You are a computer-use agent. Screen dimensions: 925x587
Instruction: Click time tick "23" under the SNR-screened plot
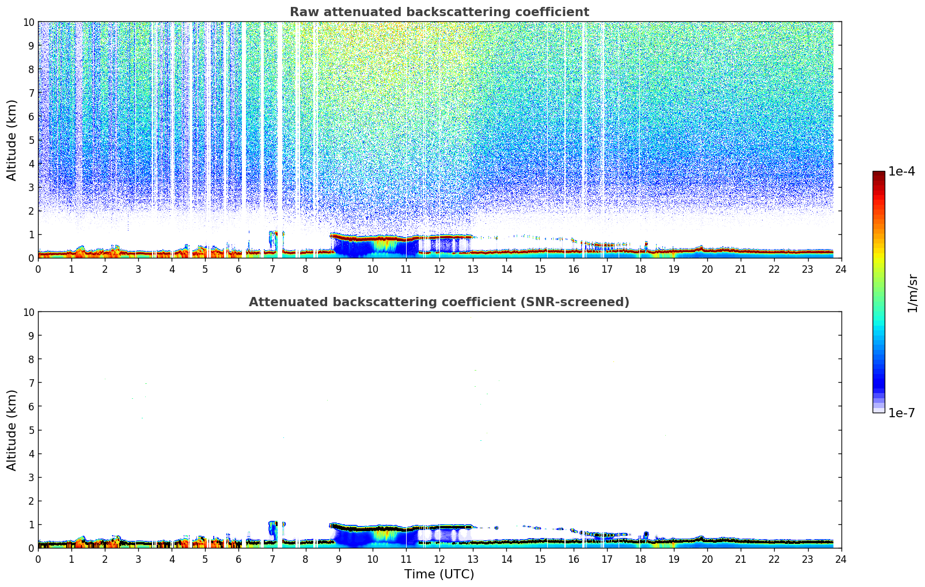(x=808, y=559)
